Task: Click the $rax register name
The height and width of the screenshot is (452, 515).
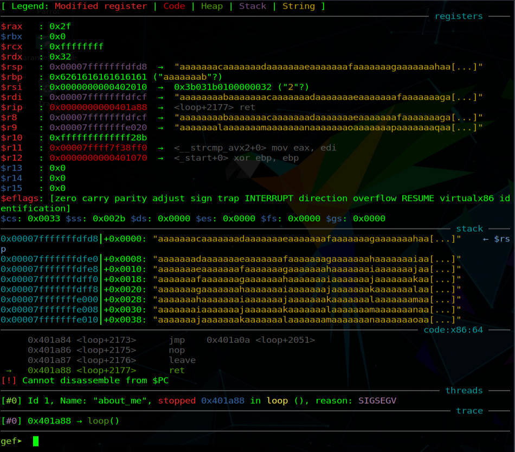Action: coord(11,26)
